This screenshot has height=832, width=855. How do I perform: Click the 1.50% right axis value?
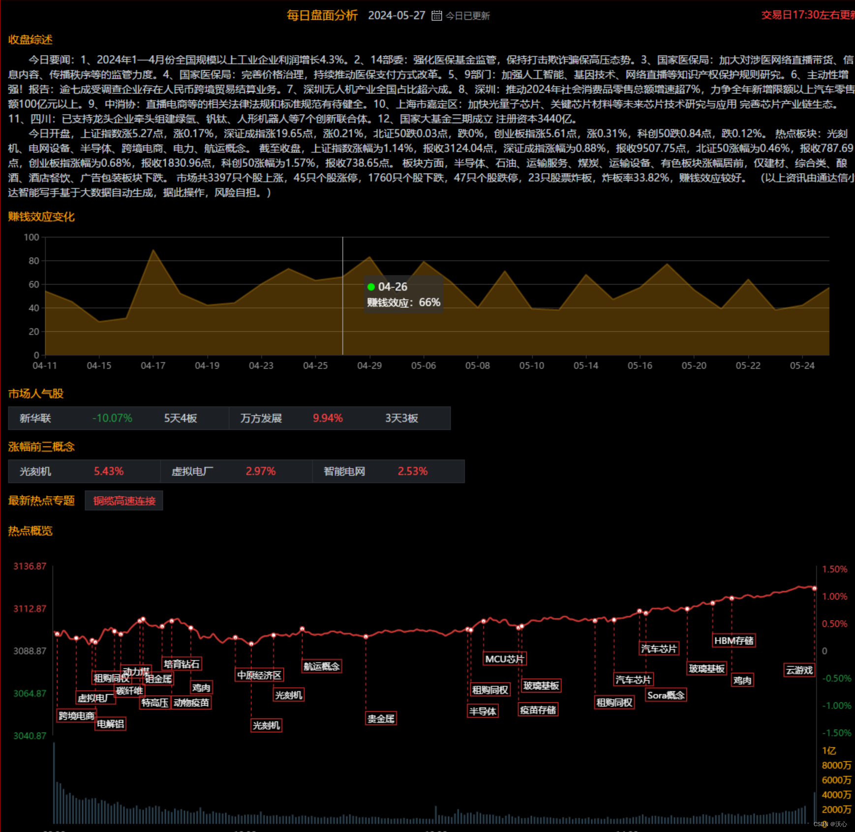click(x=835, y=569)
